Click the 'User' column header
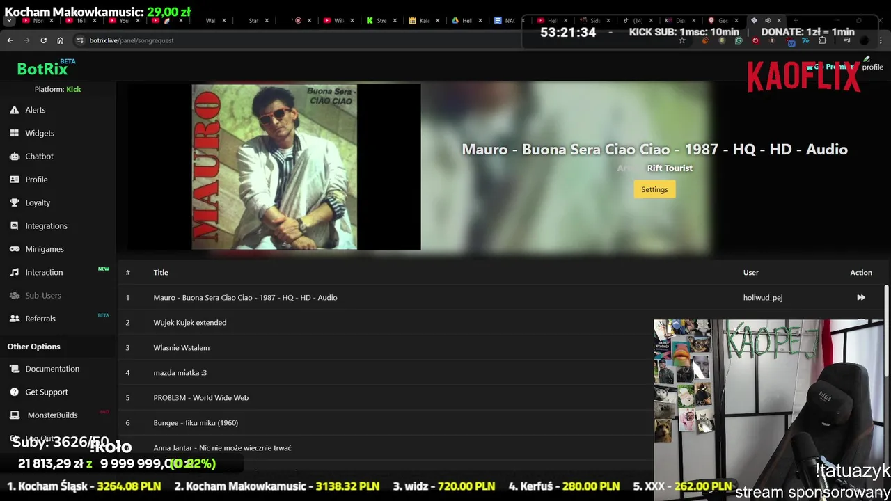This screenshot has width=891, height=501. coord(750,273)
